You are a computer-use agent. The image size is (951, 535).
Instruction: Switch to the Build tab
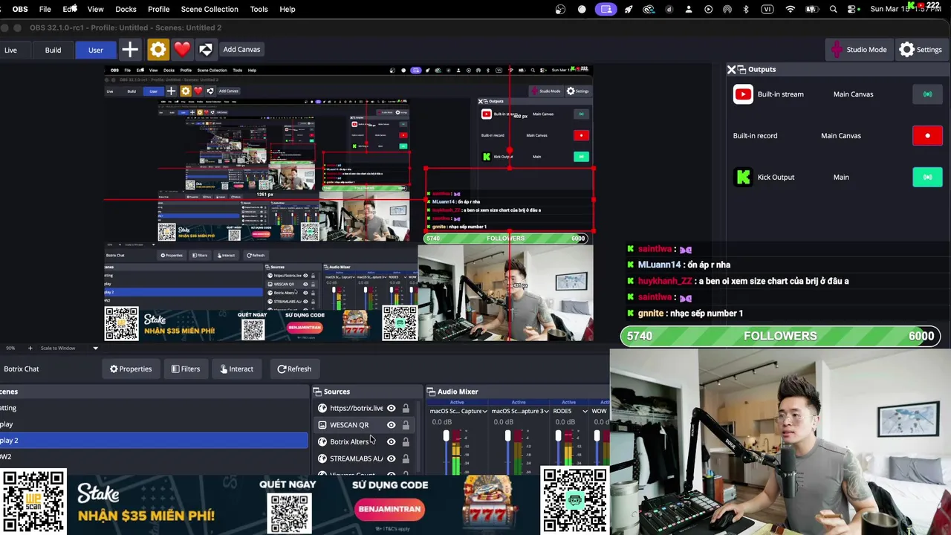click(53, 50)
